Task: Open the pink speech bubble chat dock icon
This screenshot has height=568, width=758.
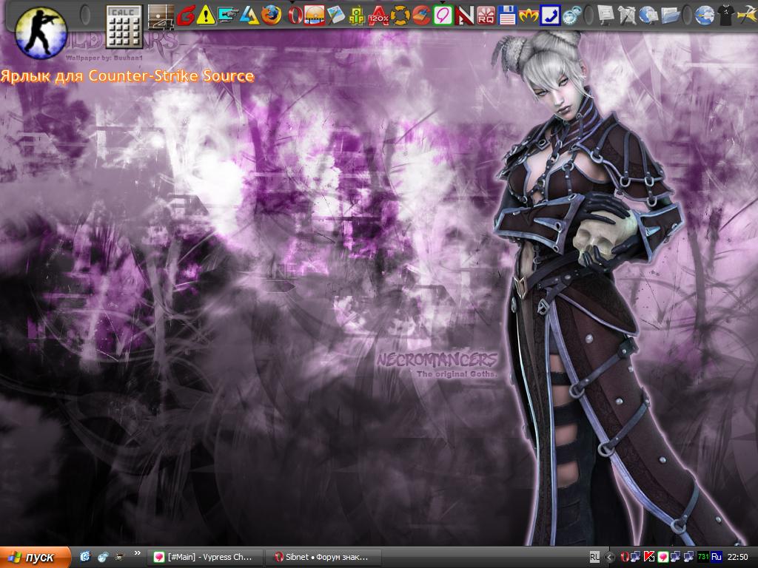Action: pos(443,16)
